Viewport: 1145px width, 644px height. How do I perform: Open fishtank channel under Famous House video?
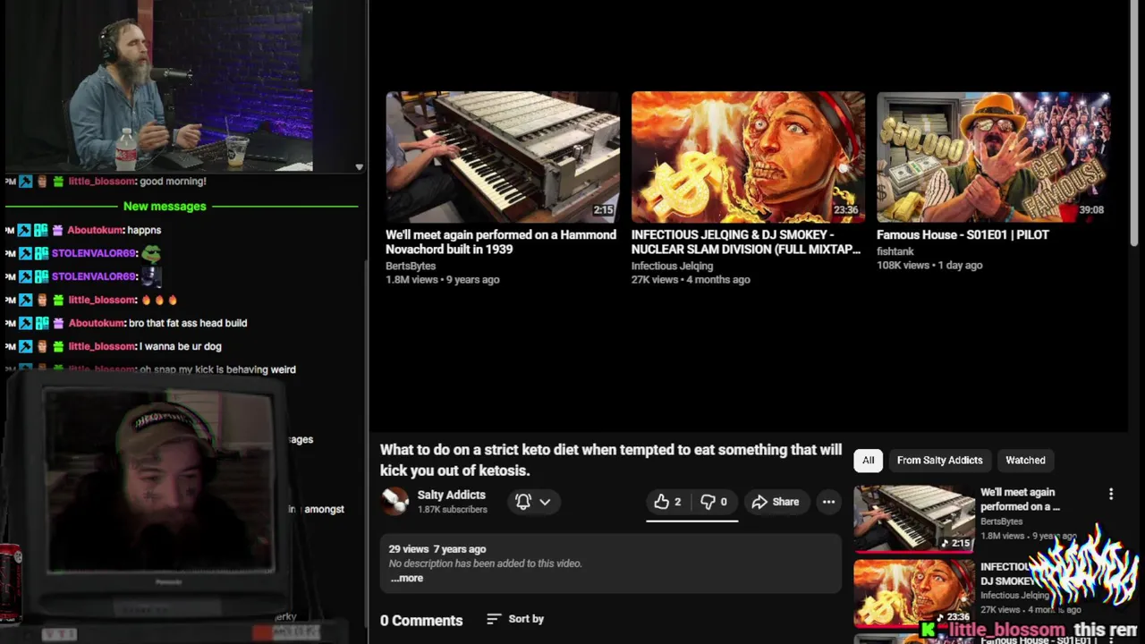895,251
